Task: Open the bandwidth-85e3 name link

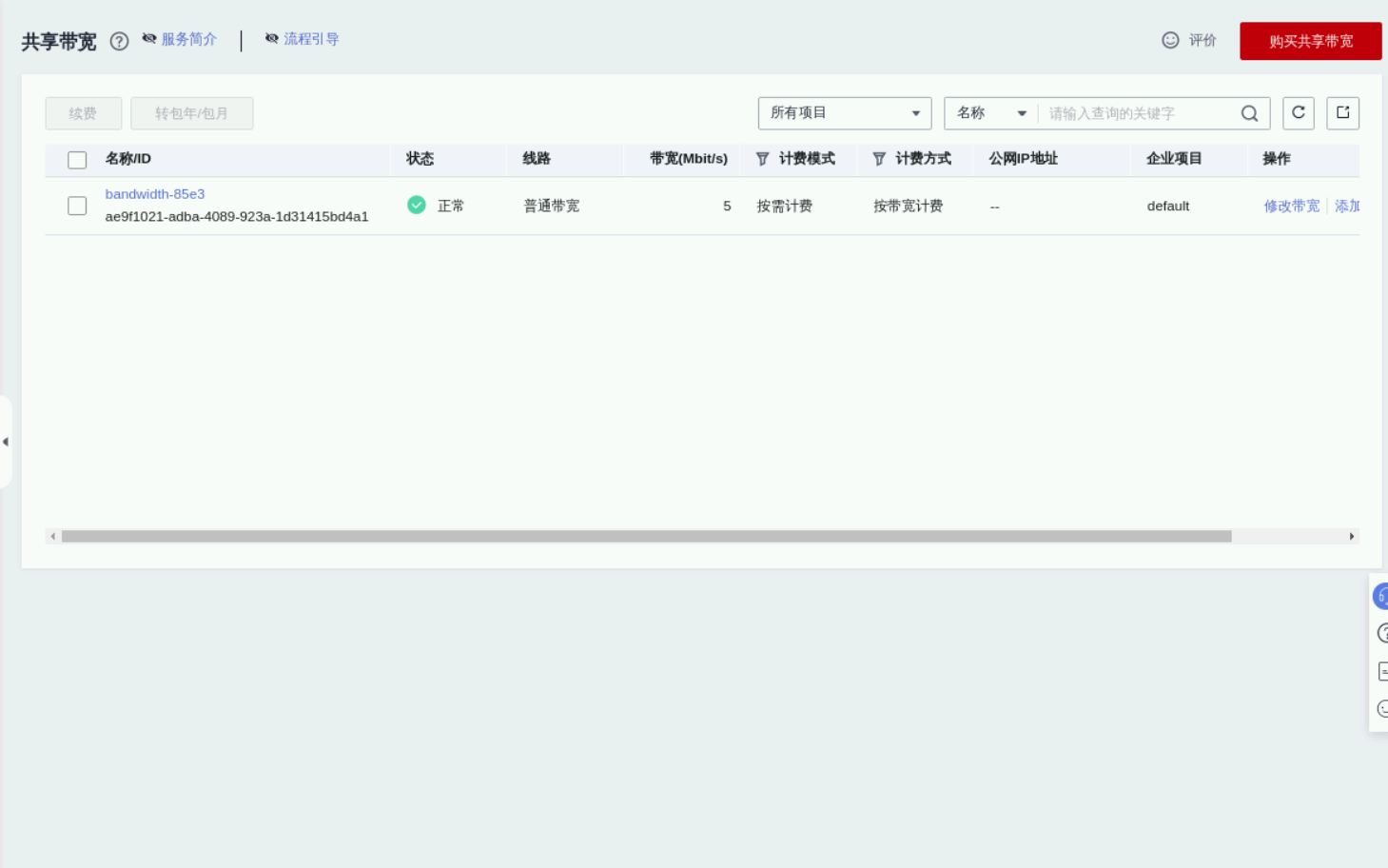Action: click(x=155, y=194)
